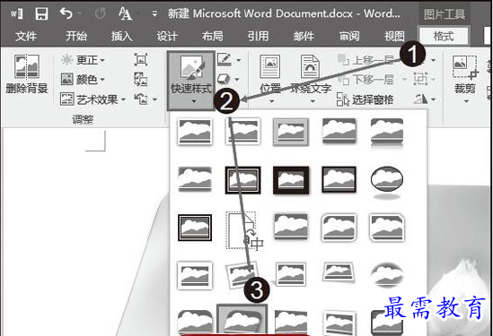The image size is (493, 336).
Task: Open the 视图 tab
Action: click(x=394, y=37)
